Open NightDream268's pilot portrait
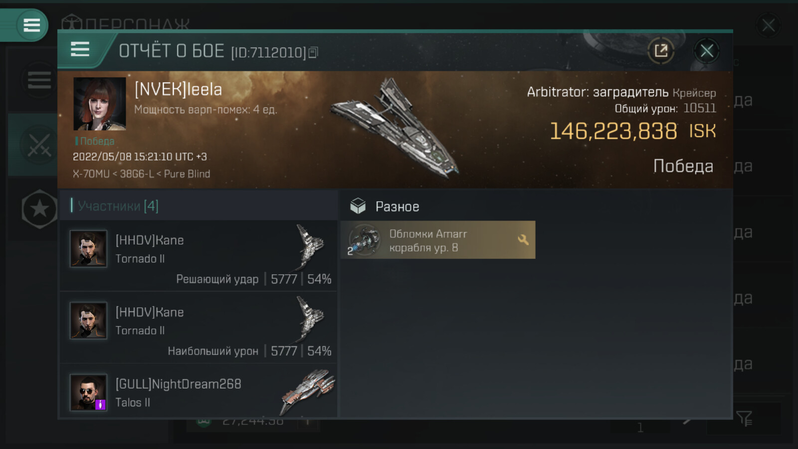 tap(88, 393)
